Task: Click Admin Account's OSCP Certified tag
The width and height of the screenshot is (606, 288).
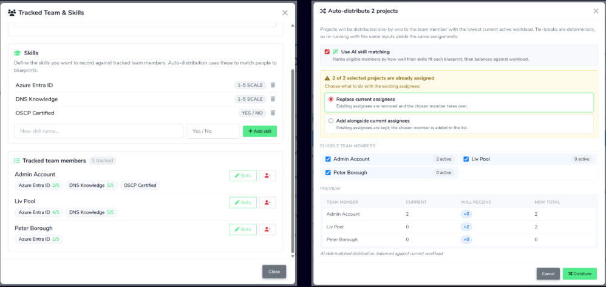Action: click(x=140, y=186)
